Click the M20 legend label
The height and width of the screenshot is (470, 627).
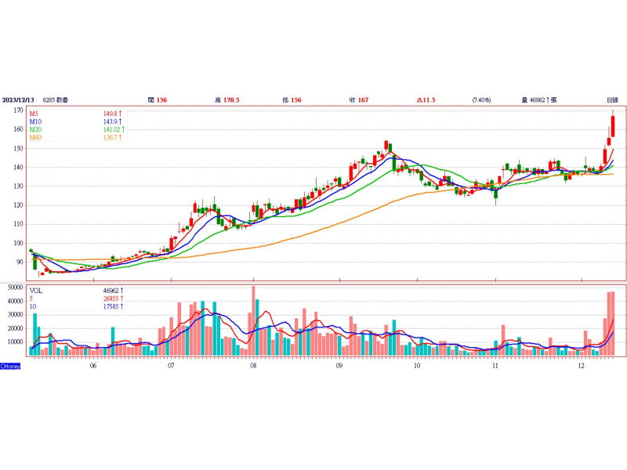36,129
